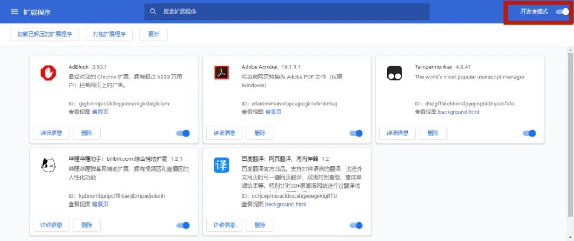Click the search magnifier icon
This screenshot has width=574, height=241.
(154, 12)
